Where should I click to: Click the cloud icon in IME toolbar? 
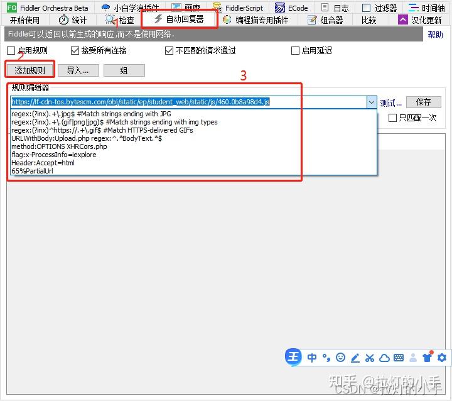click(x=384, y=358)
